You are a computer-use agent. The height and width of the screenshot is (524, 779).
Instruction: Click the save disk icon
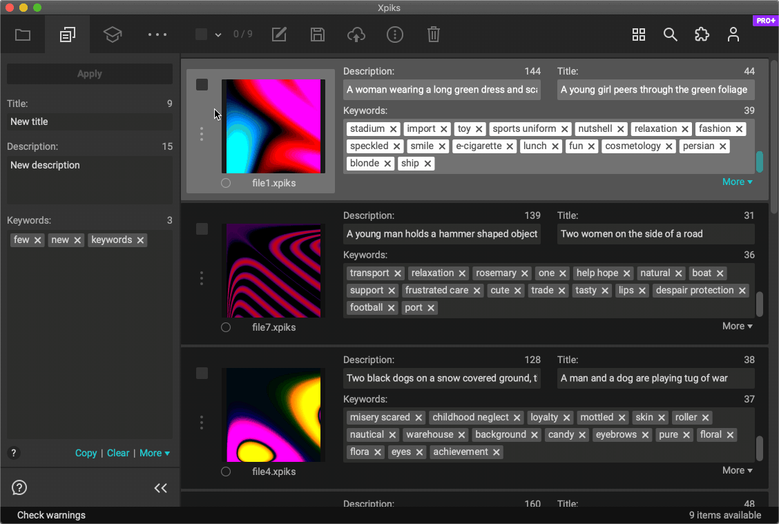point(317,35)
